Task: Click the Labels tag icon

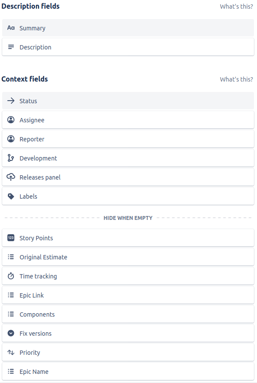Action: coord(11,196)
